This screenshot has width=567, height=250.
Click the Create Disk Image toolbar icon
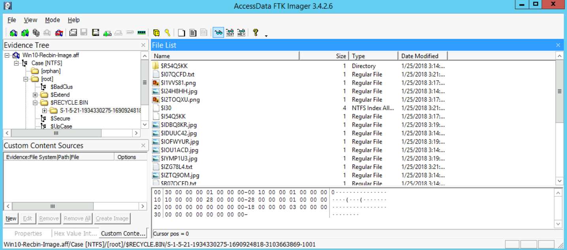pos(73,33)
